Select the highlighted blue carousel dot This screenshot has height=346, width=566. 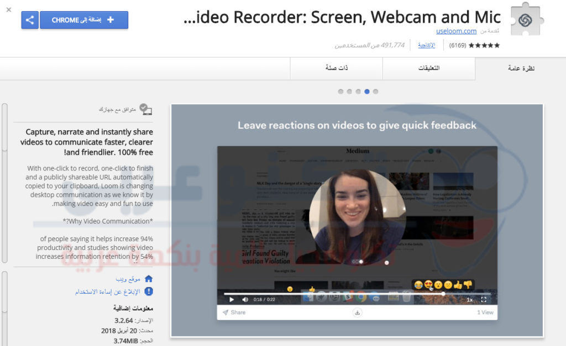(x=367, y=92)
